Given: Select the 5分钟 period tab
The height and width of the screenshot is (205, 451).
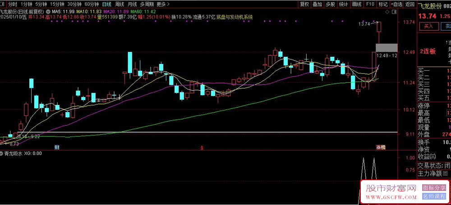Looking at the screenshot, I should coord(41,4).
